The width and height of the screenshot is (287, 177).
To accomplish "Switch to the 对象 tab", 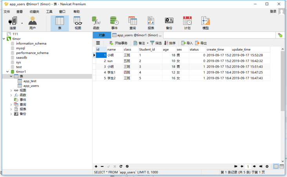I will pos(102,35).
